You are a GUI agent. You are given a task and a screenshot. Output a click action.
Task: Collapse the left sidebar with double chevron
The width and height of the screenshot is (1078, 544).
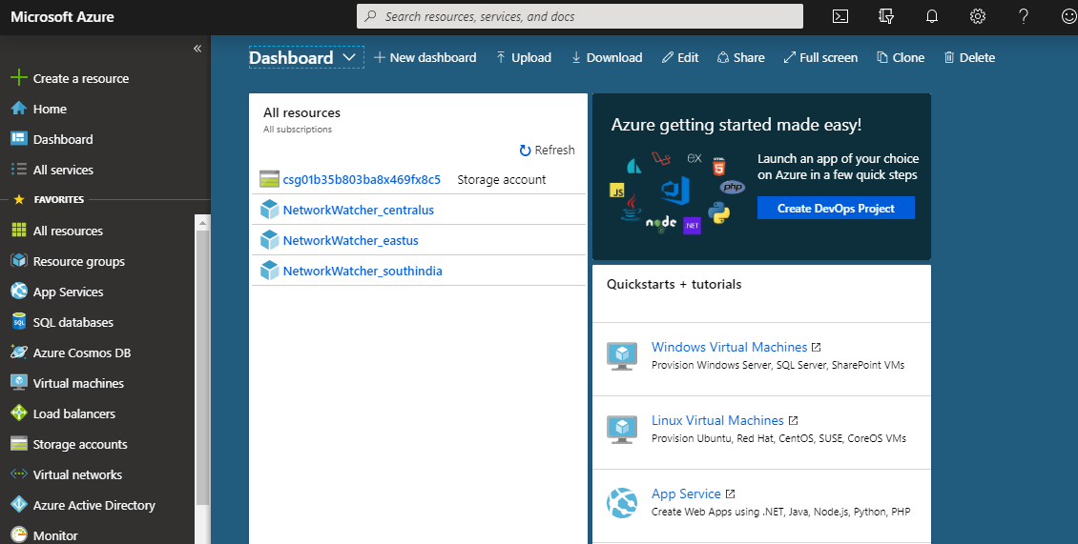(197, 48)
